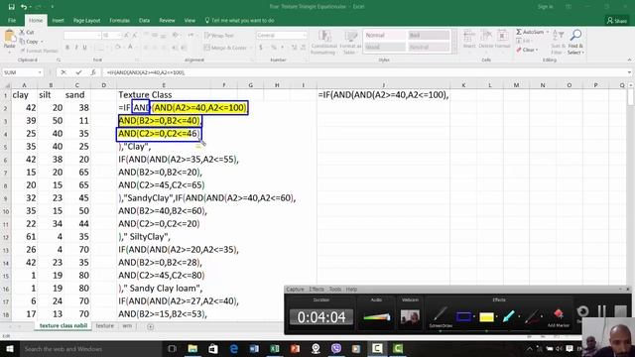Cancel the formula entry with X

point(63,72)
